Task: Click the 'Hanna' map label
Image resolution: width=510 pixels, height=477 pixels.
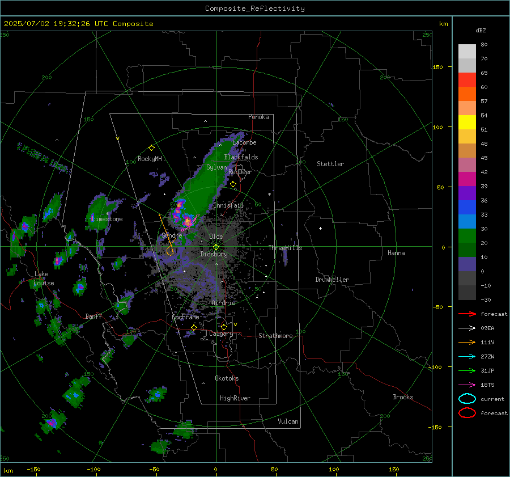Action: pos(396,253)
